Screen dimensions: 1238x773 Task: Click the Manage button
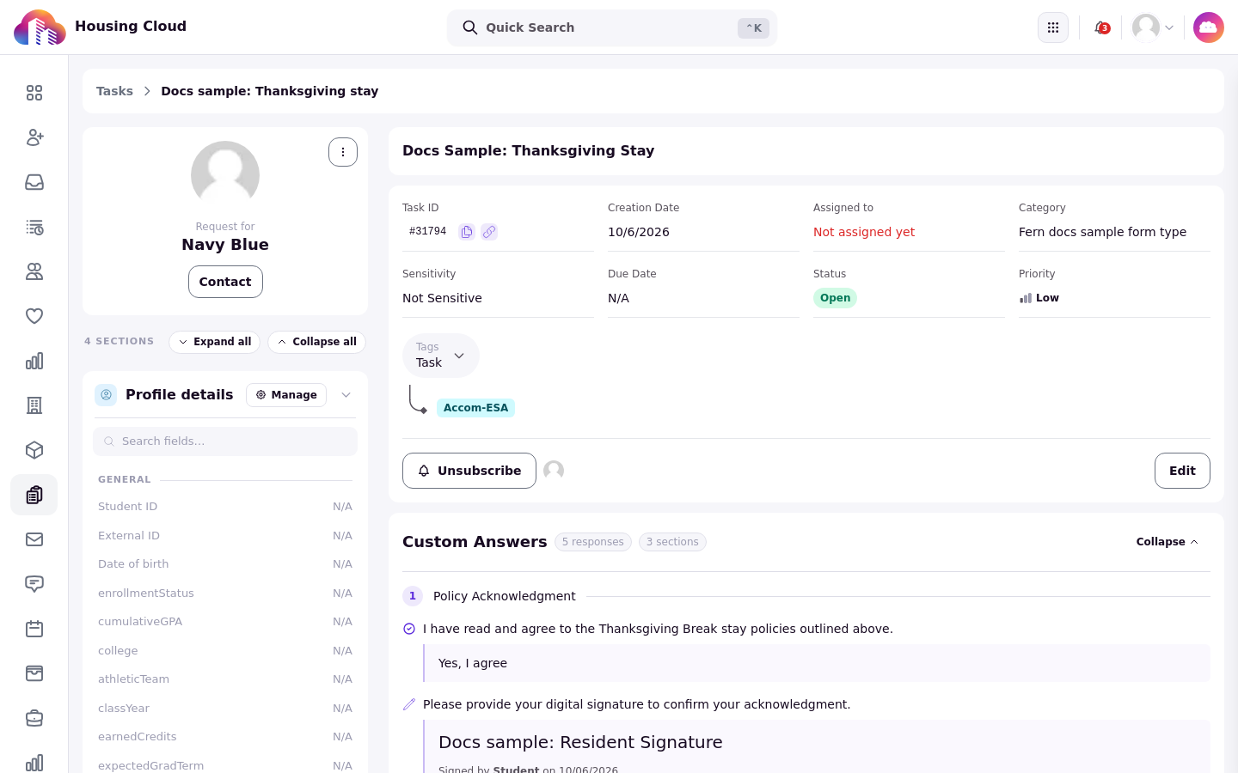click(x=286, y=395)
